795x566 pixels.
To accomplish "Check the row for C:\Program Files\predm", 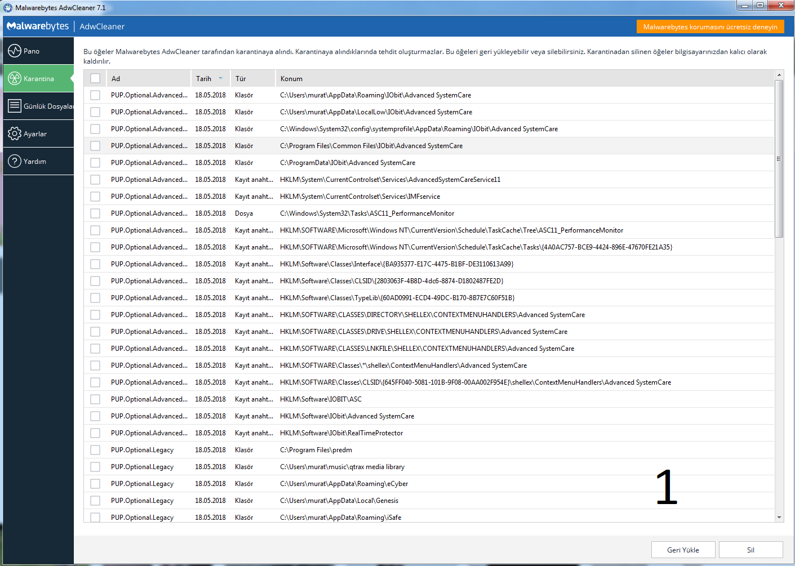I will click(x=95, y=450).
